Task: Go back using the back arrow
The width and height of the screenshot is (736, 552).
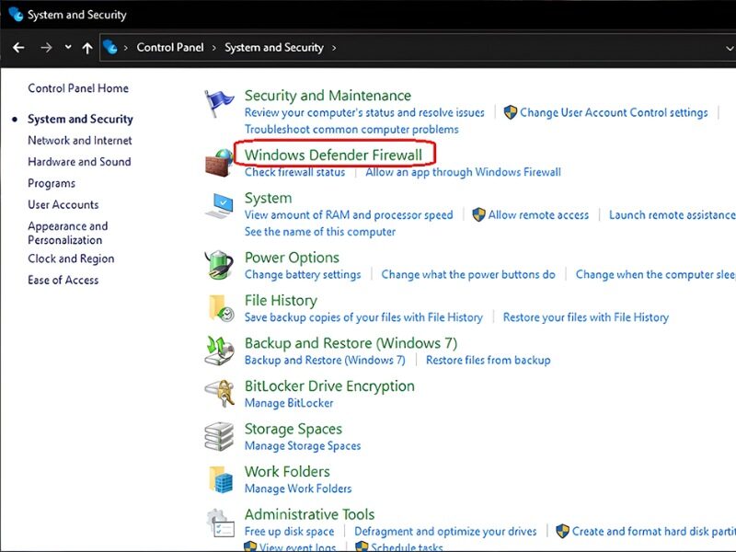Action: coord(18,48)
